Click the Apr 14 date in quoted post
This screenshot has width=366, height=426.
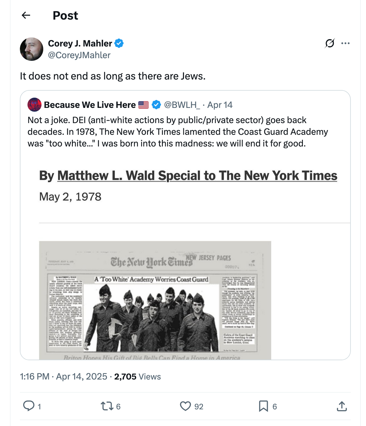pyautogui.click(x=220, y=104)
